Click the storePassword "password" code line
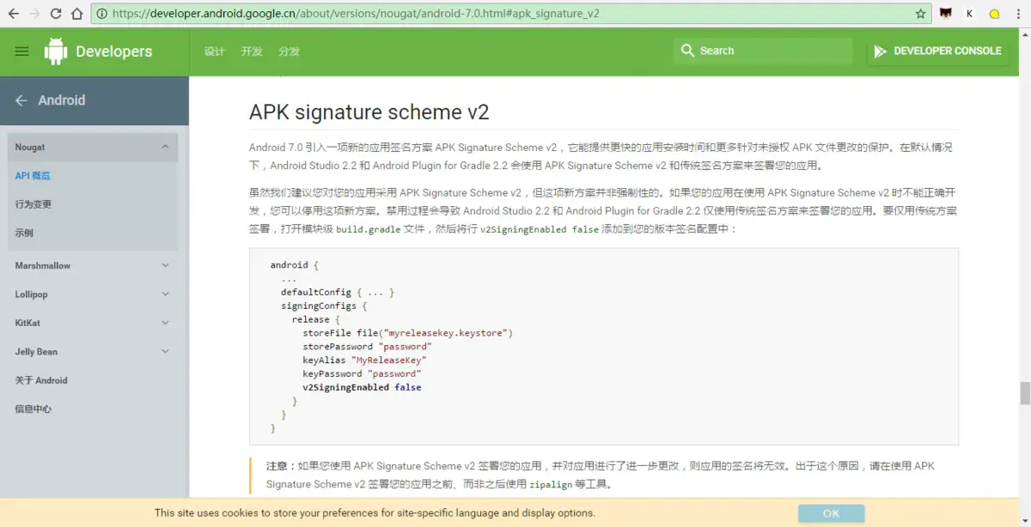Screen dimensions: 1031x527 point(367,347)
